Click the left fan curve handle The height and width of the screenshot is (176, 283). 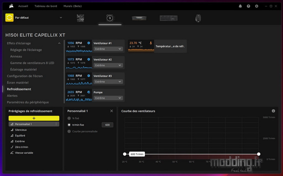(125, 154)
